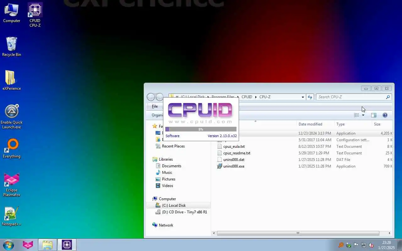Click the CPU-Z loading progress bar
The height and width of the screenshot is (251, 402).
pos(201,129)
